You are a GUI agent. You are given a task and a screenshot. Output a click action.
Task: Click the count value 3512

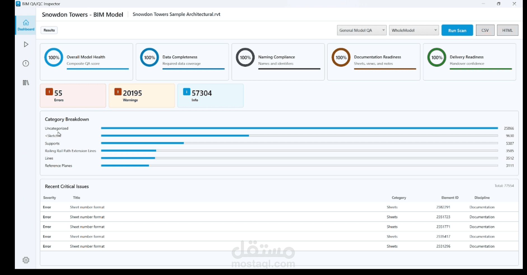coord(510,158)
